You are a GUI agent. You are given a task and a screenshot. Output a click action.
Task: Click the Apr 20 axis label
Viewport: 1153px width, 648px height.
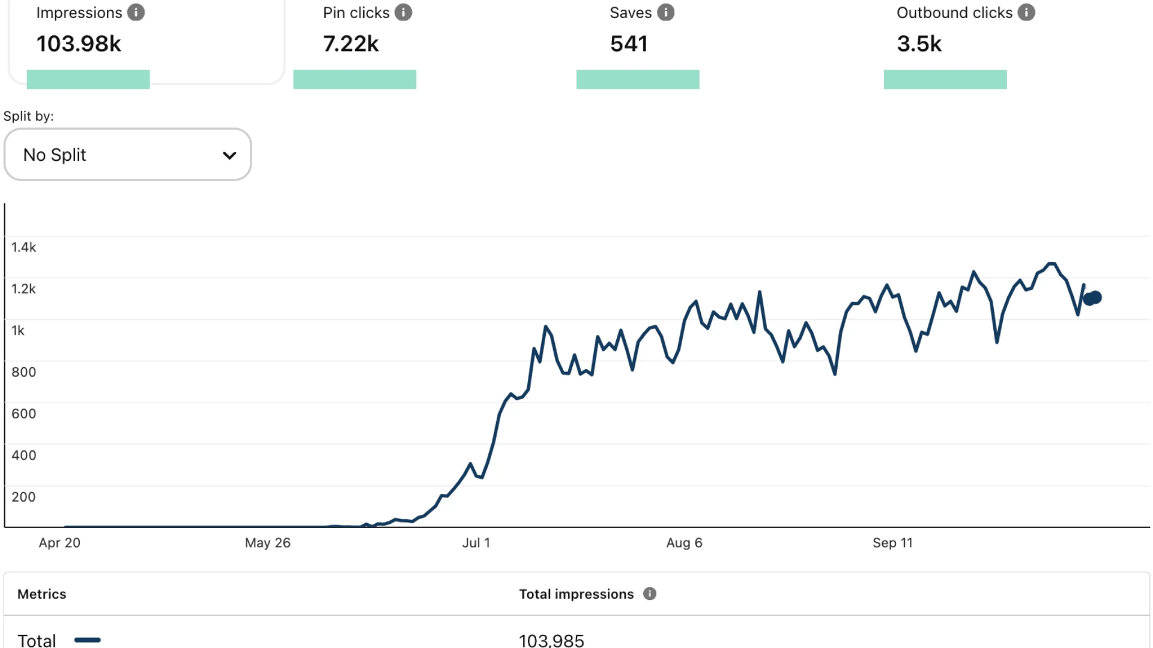click(59, 543)
